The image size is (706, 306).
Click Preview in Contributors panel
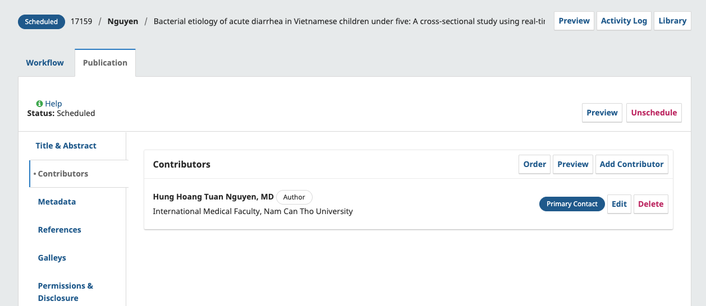coord(572,164)
